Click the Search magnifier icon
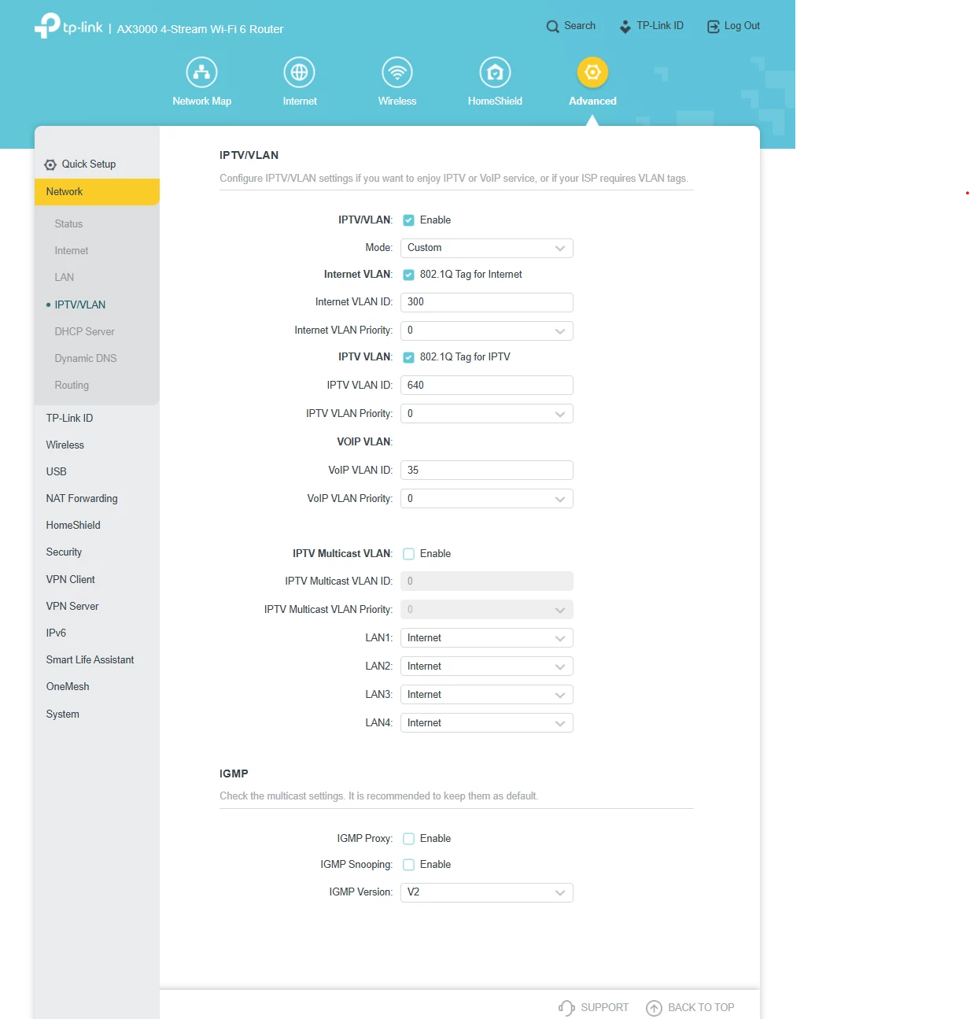Screen dimensions: 970x1019 pos(553,27)
